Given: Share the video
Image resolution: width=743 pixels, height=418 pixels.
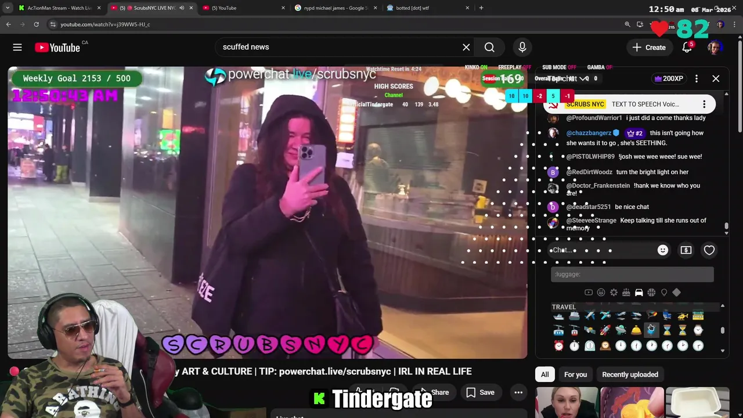Looking at the screenshot, I should click(x=434, y=392).
